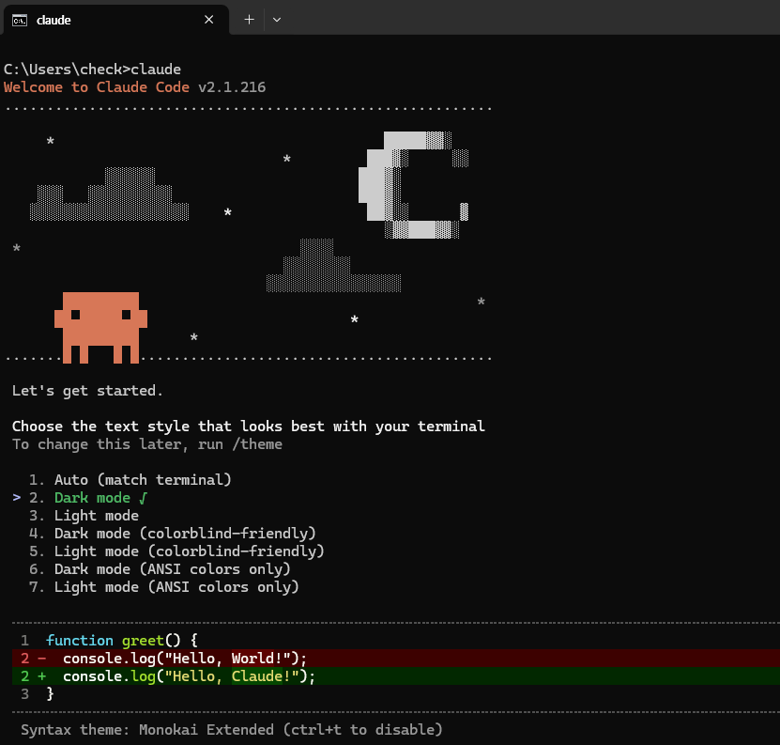Click the prompt line C:\Users\check>claude
This screenshot has width=780, height=745.
tap(92, 70)
